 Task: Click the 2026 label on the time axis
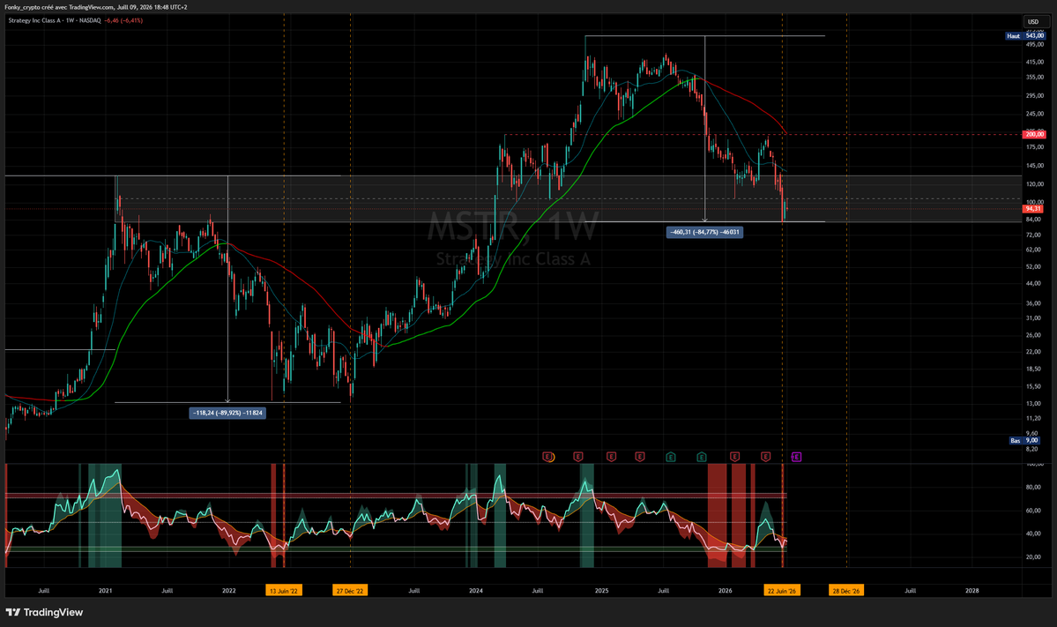coord(726,591)
